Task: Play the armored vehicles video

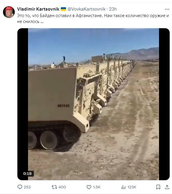Action: pyautogui.click(x=94, y=104)
